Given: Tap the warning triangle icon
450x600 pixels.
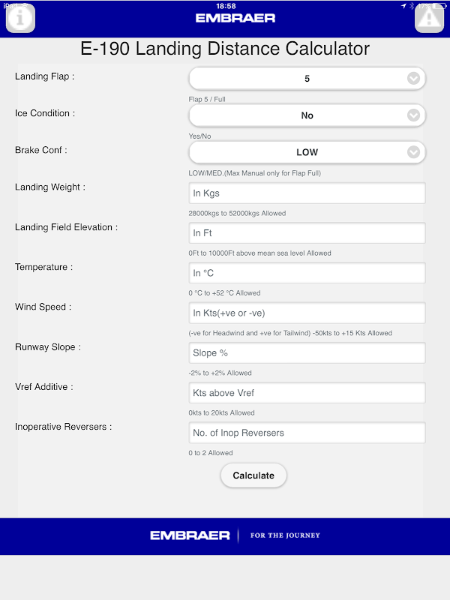Looking at the screenshot, I should point(430,18).
